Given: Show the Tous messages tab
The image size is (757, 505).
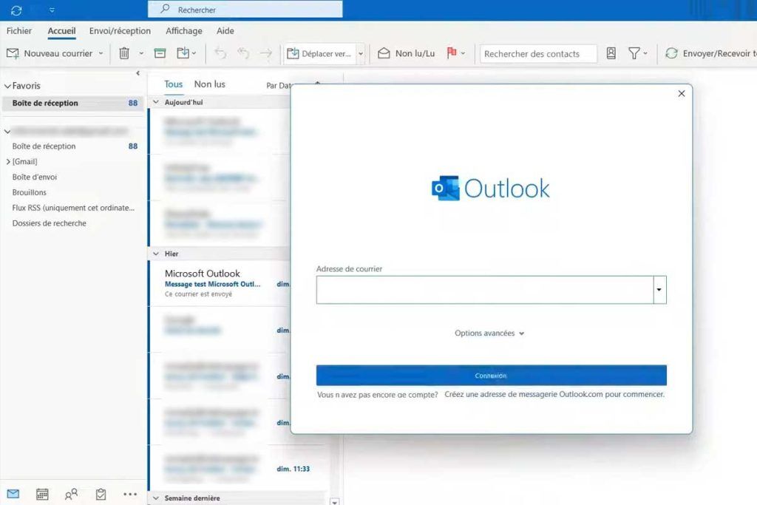Looking at the screenshot, I should pos(173,84).
